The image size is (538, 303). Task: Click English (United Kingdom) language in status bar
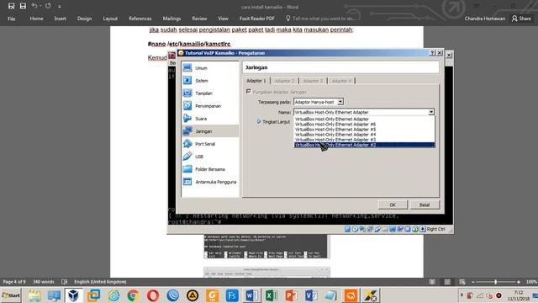[x=100, y=282]
